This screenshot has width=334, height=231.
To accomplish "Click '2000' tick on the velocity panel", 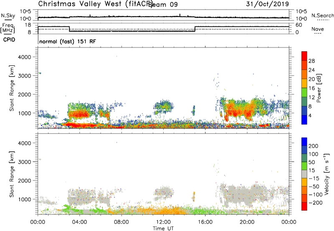I will 25,181.
